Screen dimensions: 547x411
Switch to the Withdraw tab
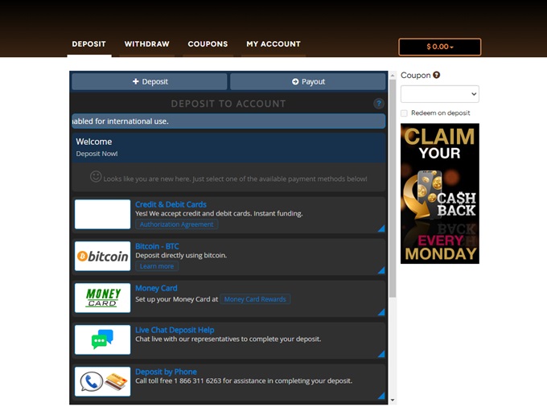tap(146, 44)
